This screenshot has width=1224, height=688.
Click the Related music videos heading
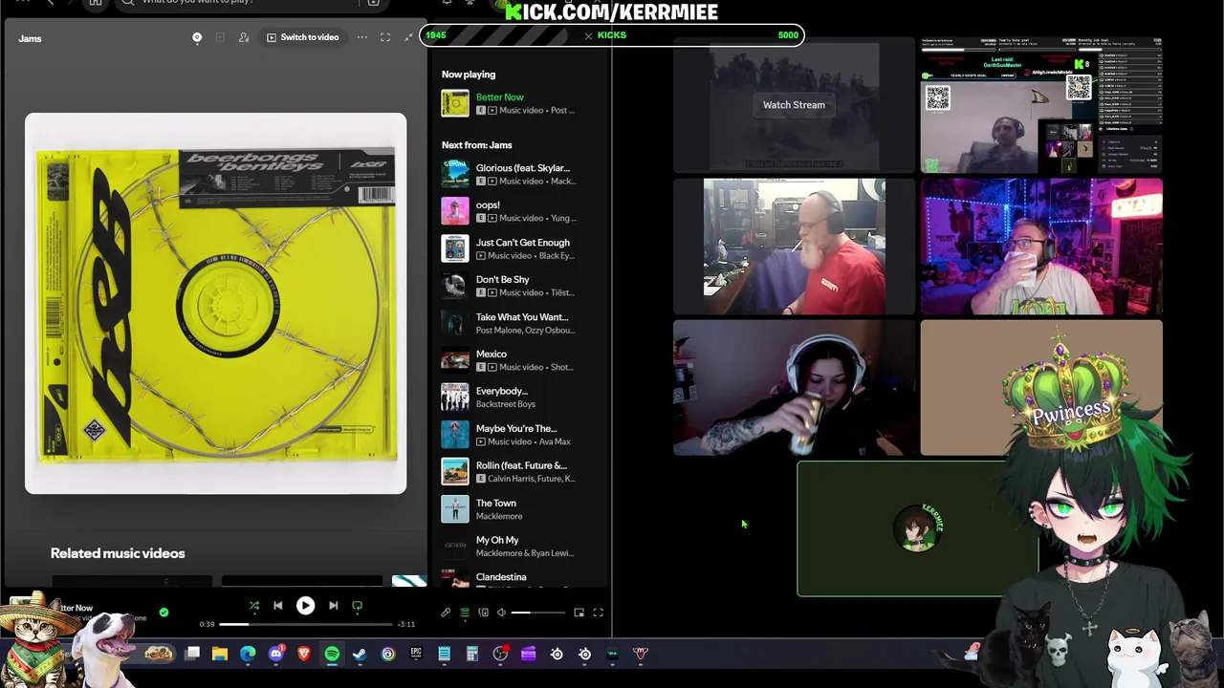pyautogui.click(x=118, y=553)
